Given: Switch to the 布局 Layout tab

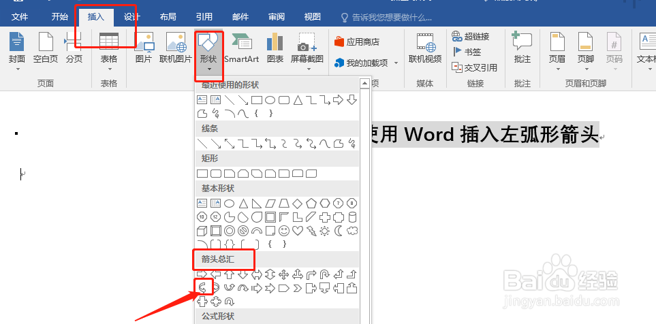Looking at the screenshot, I should tap(168, 17).
